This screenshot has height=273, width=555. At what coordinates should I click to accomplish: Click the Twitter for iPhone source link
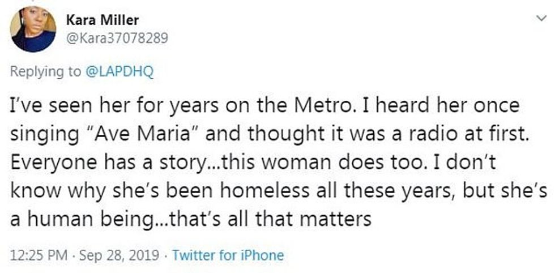(x=228, y=255)
